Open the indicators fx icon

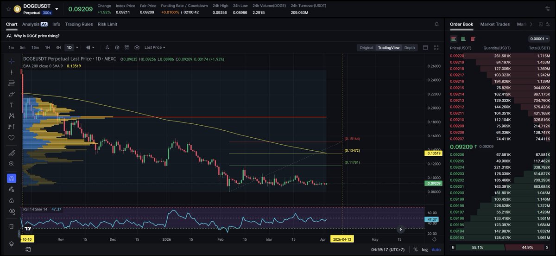point(107,47)
